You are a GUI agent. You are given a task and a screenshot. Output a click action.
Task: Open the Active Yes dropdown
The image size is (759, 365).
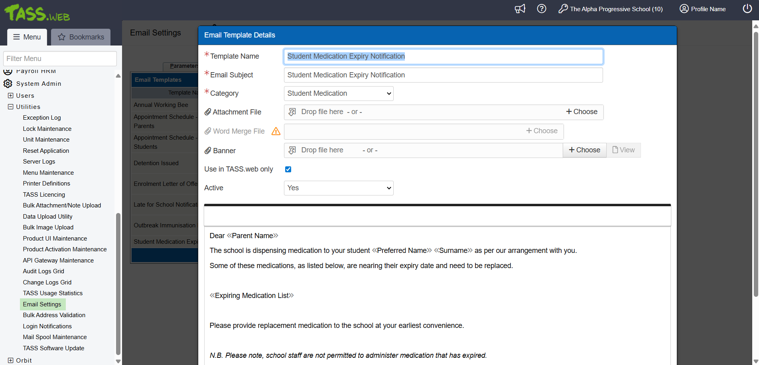click(x=338, y=188)
